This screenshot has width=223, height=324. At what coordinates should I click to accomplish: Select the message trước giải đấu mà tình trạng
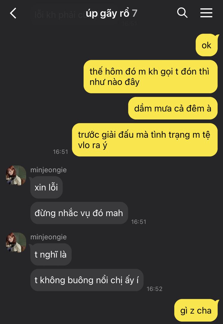point(145,140)
